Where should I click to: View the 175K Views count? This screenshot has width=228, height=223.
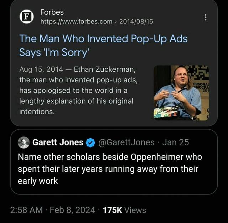(124, 210)
